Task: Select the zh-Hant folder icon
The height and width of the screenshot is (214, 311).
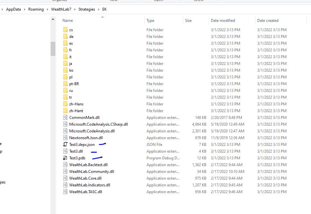Action: 65,111
